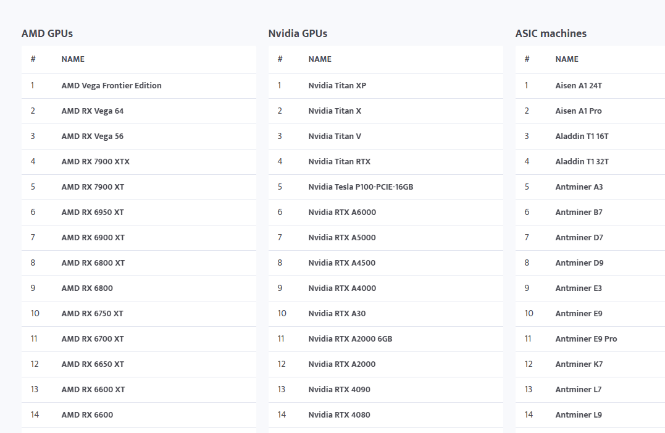Click NAME header in AMD GPUs table
The image size is (665, 433).
tap(73, 59)
